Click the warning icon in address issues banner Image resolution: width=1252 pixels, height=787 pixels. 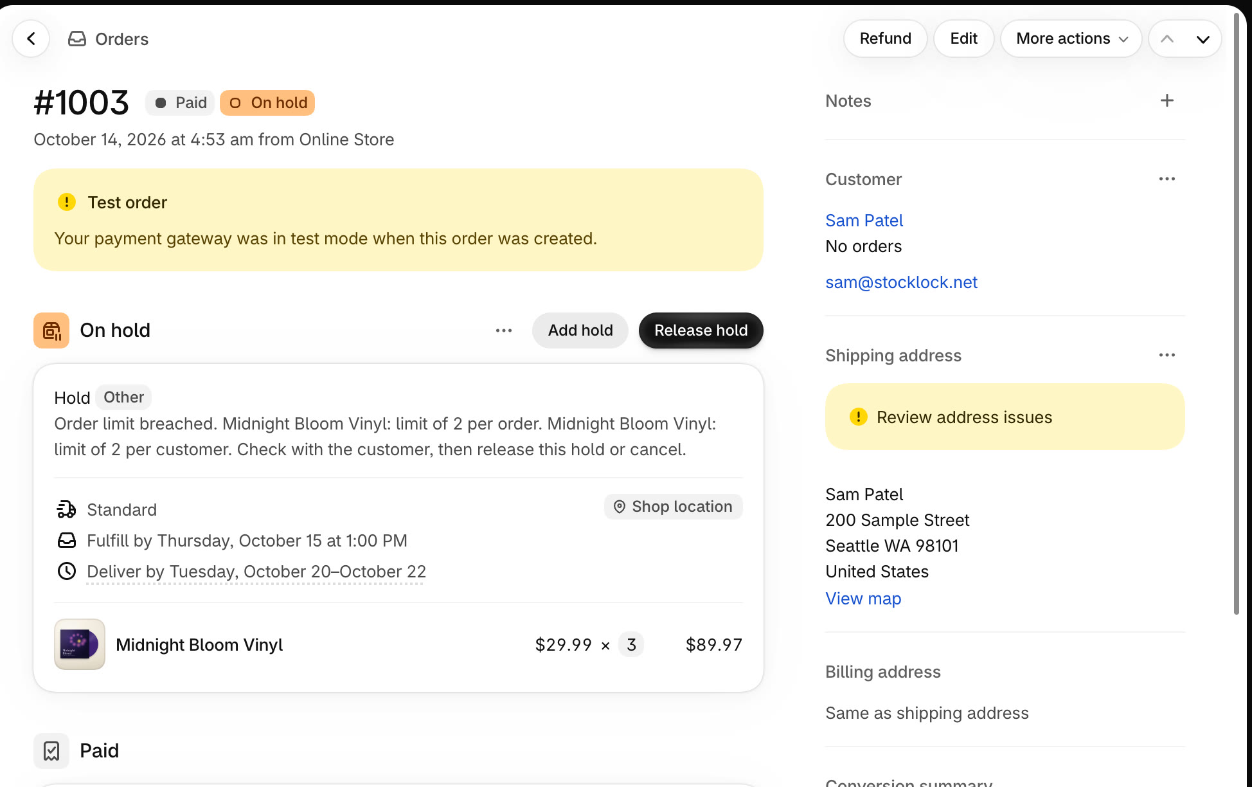pos(858,417)
